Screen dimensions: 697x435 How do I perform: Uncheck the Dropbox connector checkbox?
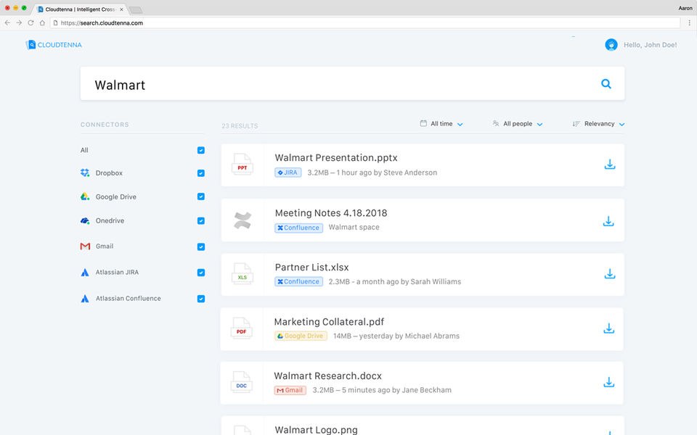tap(201, 173)
